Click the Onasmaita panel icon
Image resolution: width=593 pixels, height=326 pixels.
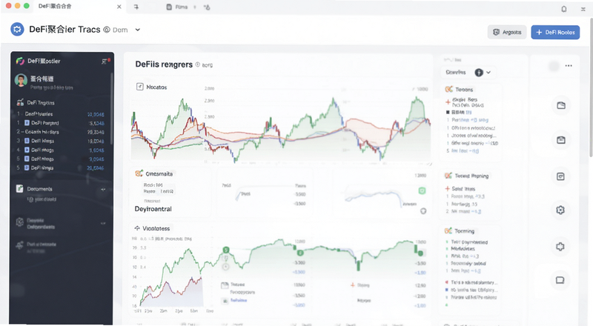pyautogui.click(x=139, y=173)
